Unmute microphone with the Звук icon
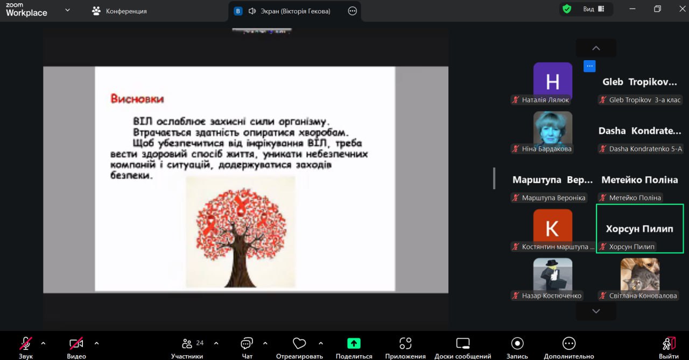The width and height of the screenshot is (689, 360). (25, 344)
